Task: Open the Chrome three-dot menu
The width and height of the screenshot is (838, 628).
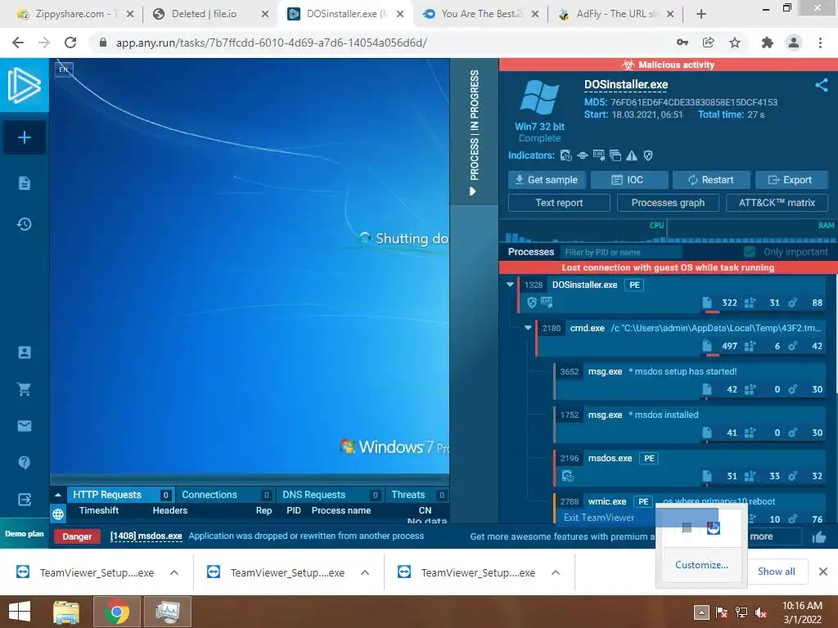Action: (x=820, y=43)
